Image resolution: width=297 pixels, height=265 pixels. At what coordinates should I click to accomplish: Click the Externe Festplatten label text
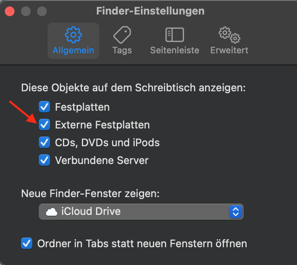pyautogui.click(x=102, y=125)
